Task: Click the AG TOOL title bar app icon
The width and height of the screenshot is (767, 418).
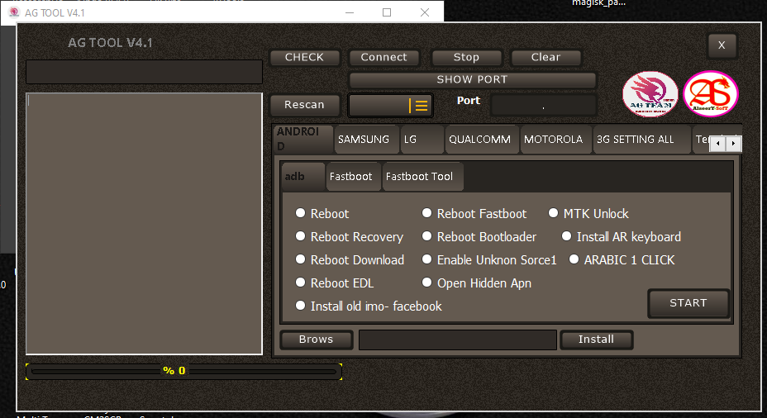Action: pos(14,12)
